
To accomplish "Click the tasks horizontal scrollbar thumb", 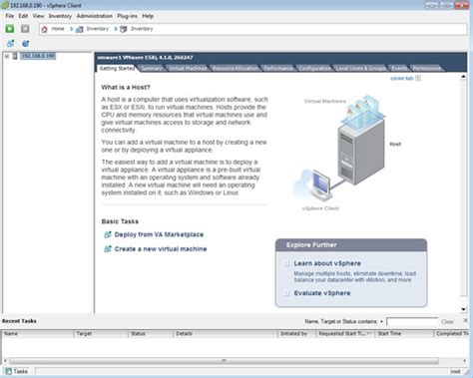I will [x=224, y=361].
